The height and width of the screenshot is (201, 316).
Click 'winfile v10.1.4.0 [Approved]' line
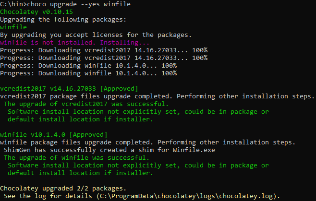(54, 134)
